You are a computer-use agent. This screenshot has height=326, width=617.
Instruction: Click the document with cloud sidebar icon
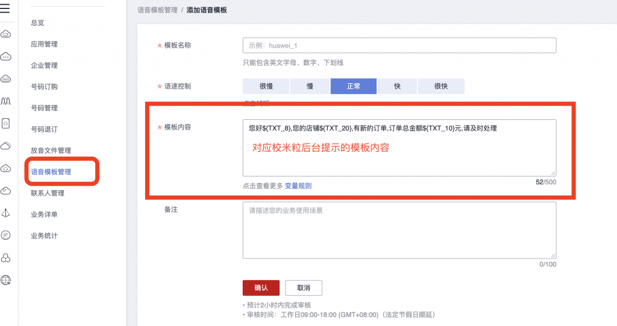(5, 124)
